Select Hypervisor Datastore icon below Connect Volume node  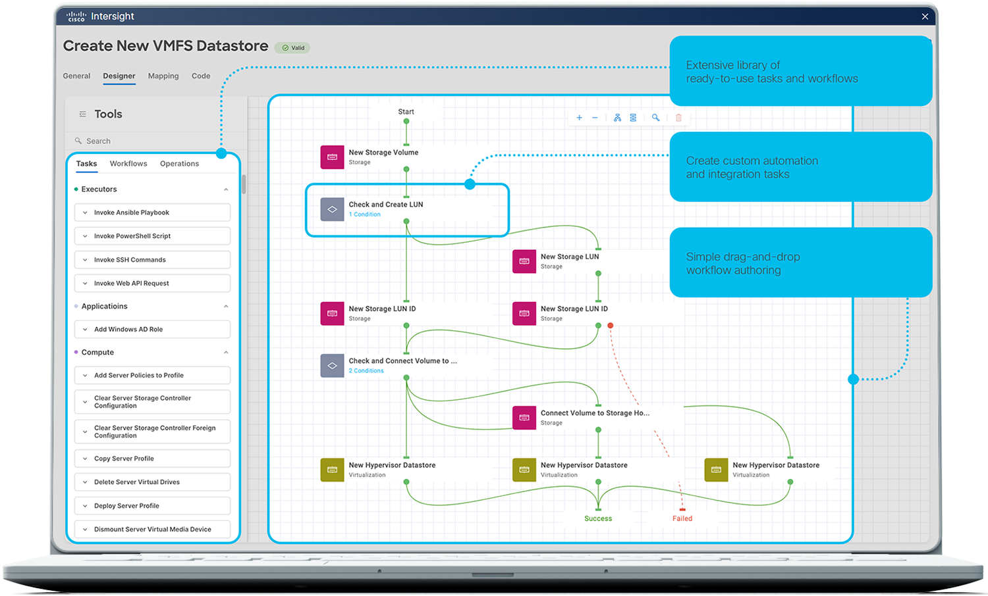pos(524,470)
